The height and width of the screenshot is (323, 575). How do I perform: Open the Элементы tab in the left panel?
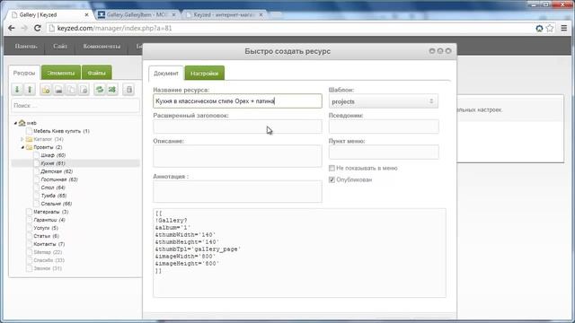[61, 73]
